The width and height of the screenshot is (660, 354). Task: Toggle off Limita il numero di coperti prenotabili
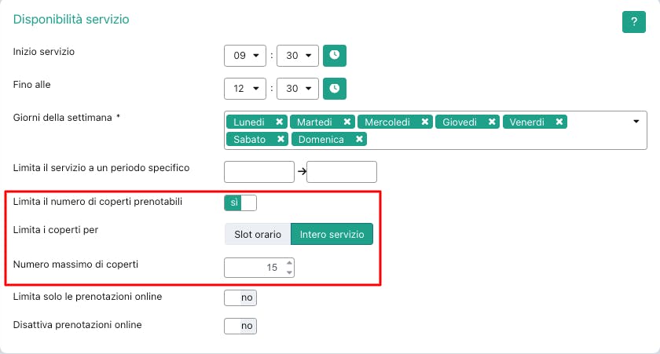coord(240,203)
